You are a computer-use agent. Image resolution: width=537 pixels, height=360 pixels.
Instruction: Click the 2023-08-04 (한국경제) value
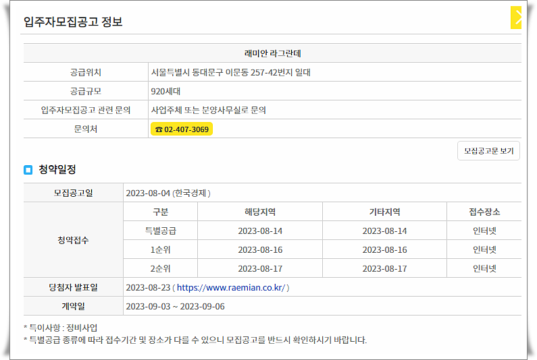pyautogui.click(x=168, y=193)
